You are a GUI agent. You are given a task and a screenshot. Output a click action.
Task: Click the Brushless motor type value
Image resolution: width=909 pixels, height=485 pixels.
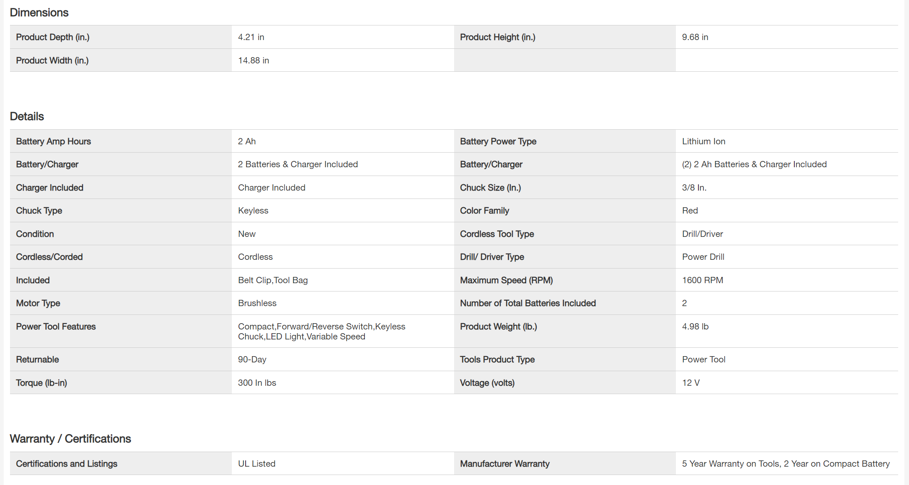(257, 303)
